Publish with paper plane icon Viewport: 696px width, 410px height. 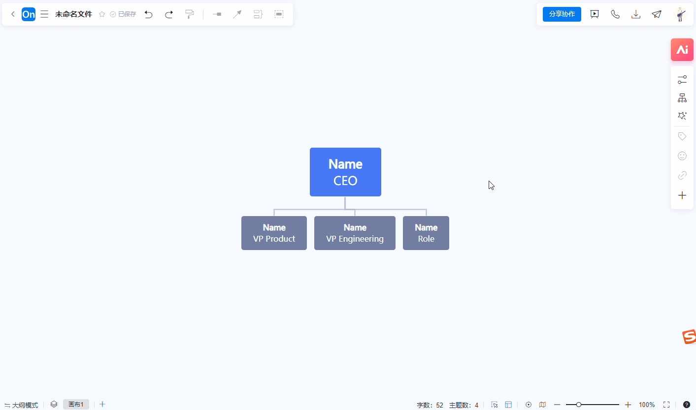coord(657,14)
